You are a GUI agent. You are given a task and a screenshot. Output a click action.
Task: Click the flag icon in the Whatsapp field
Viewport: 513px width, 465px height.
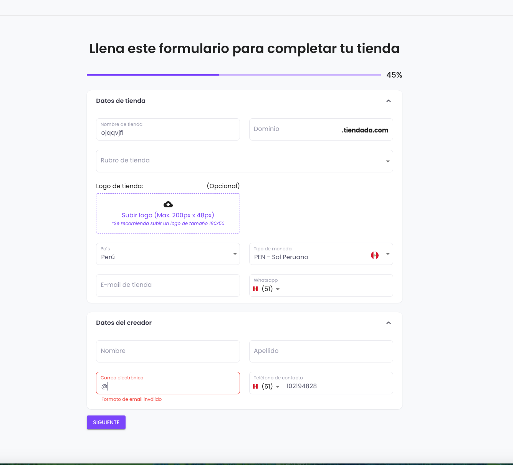(255, 289)
